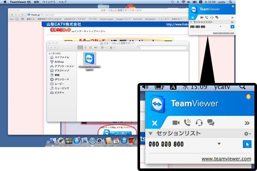Image resolution: width=257 pixels, height=171 pixels.
Task: Open 確認くん bookmark
Action: (x=31, y=19)
